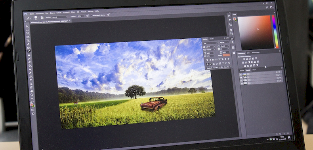Select the Eraser tool

point(30,62)
